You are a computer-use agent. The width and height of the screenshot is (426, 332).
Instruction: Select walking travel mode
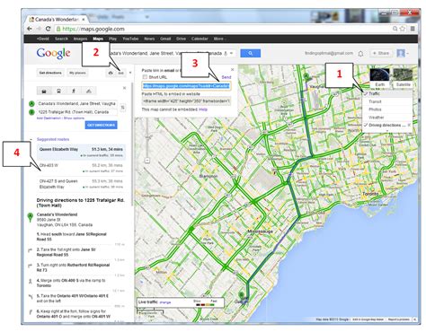74,91
